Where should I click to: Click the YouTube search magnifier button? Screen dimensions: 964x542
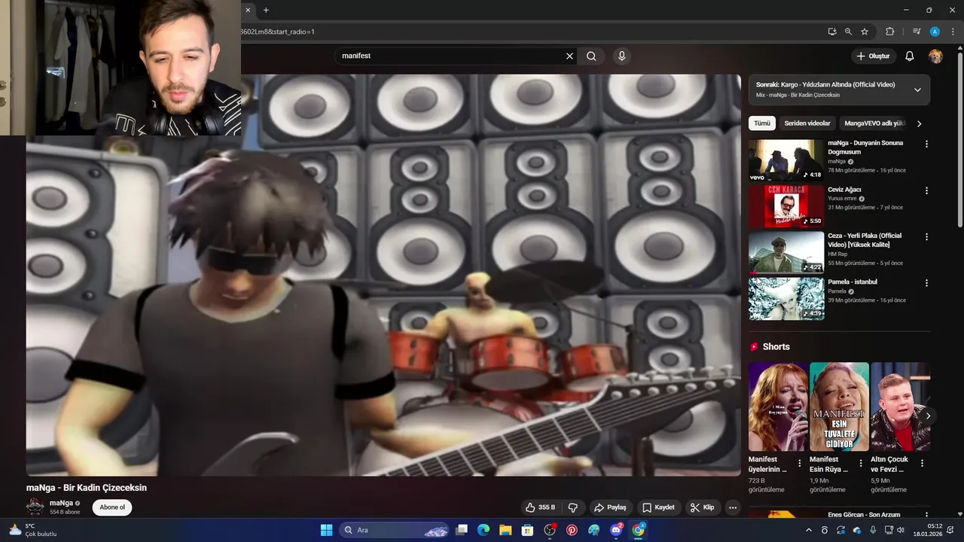591,56
